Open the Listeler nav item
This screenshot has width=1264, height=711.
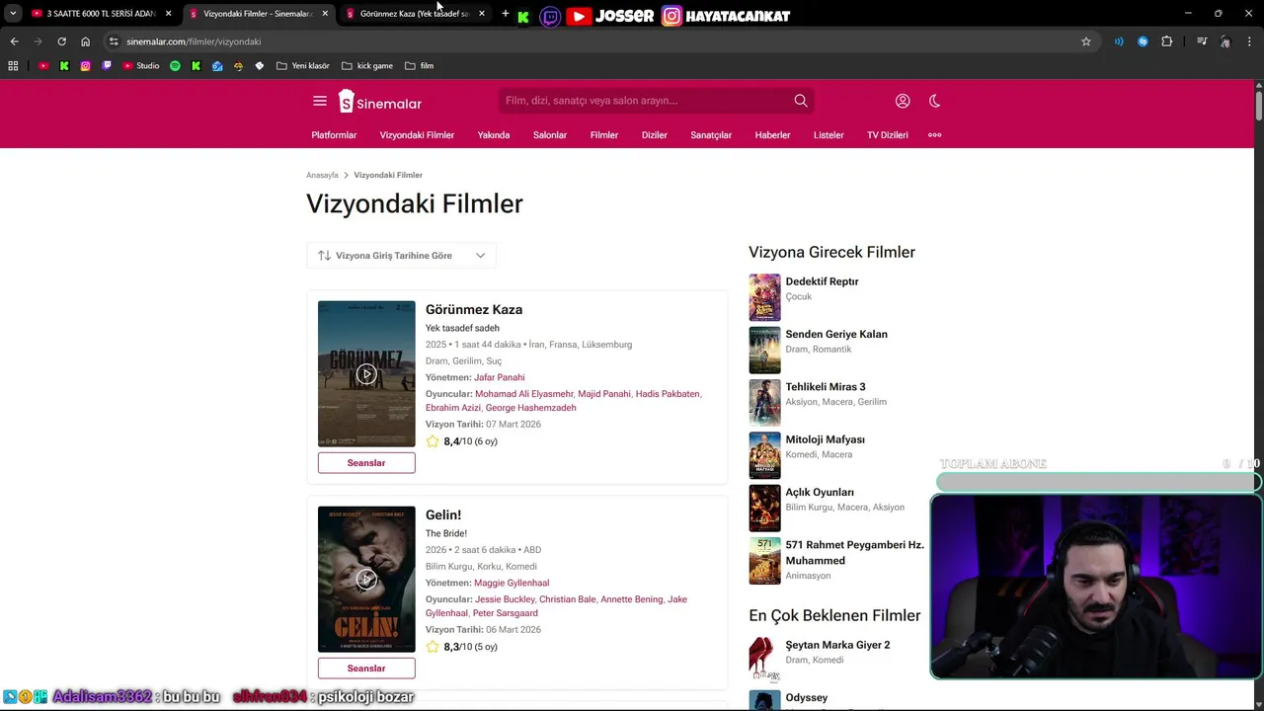point(829,135)
